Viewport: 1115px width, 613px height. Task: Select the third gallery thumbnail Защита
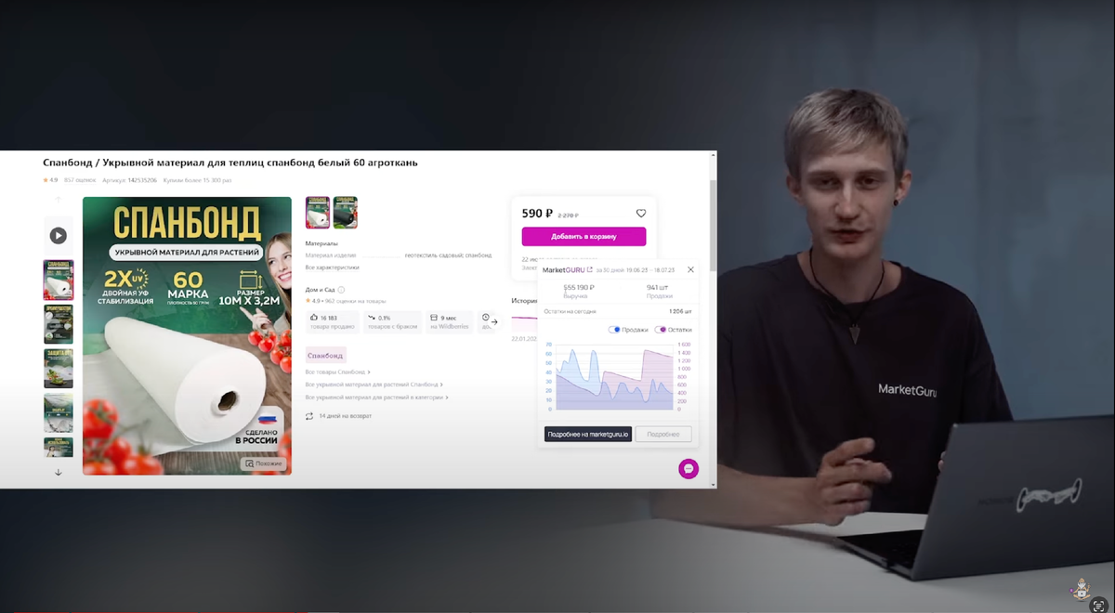[58, 369]
